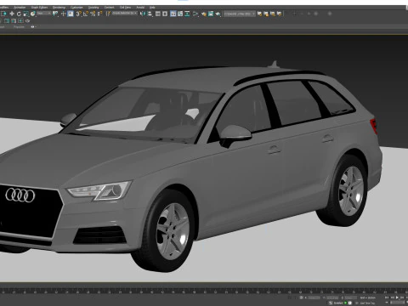Click the absolute transform mode icon
Image resolution: width=408 pixels, height=306 pixels.
tap(302, 297)
